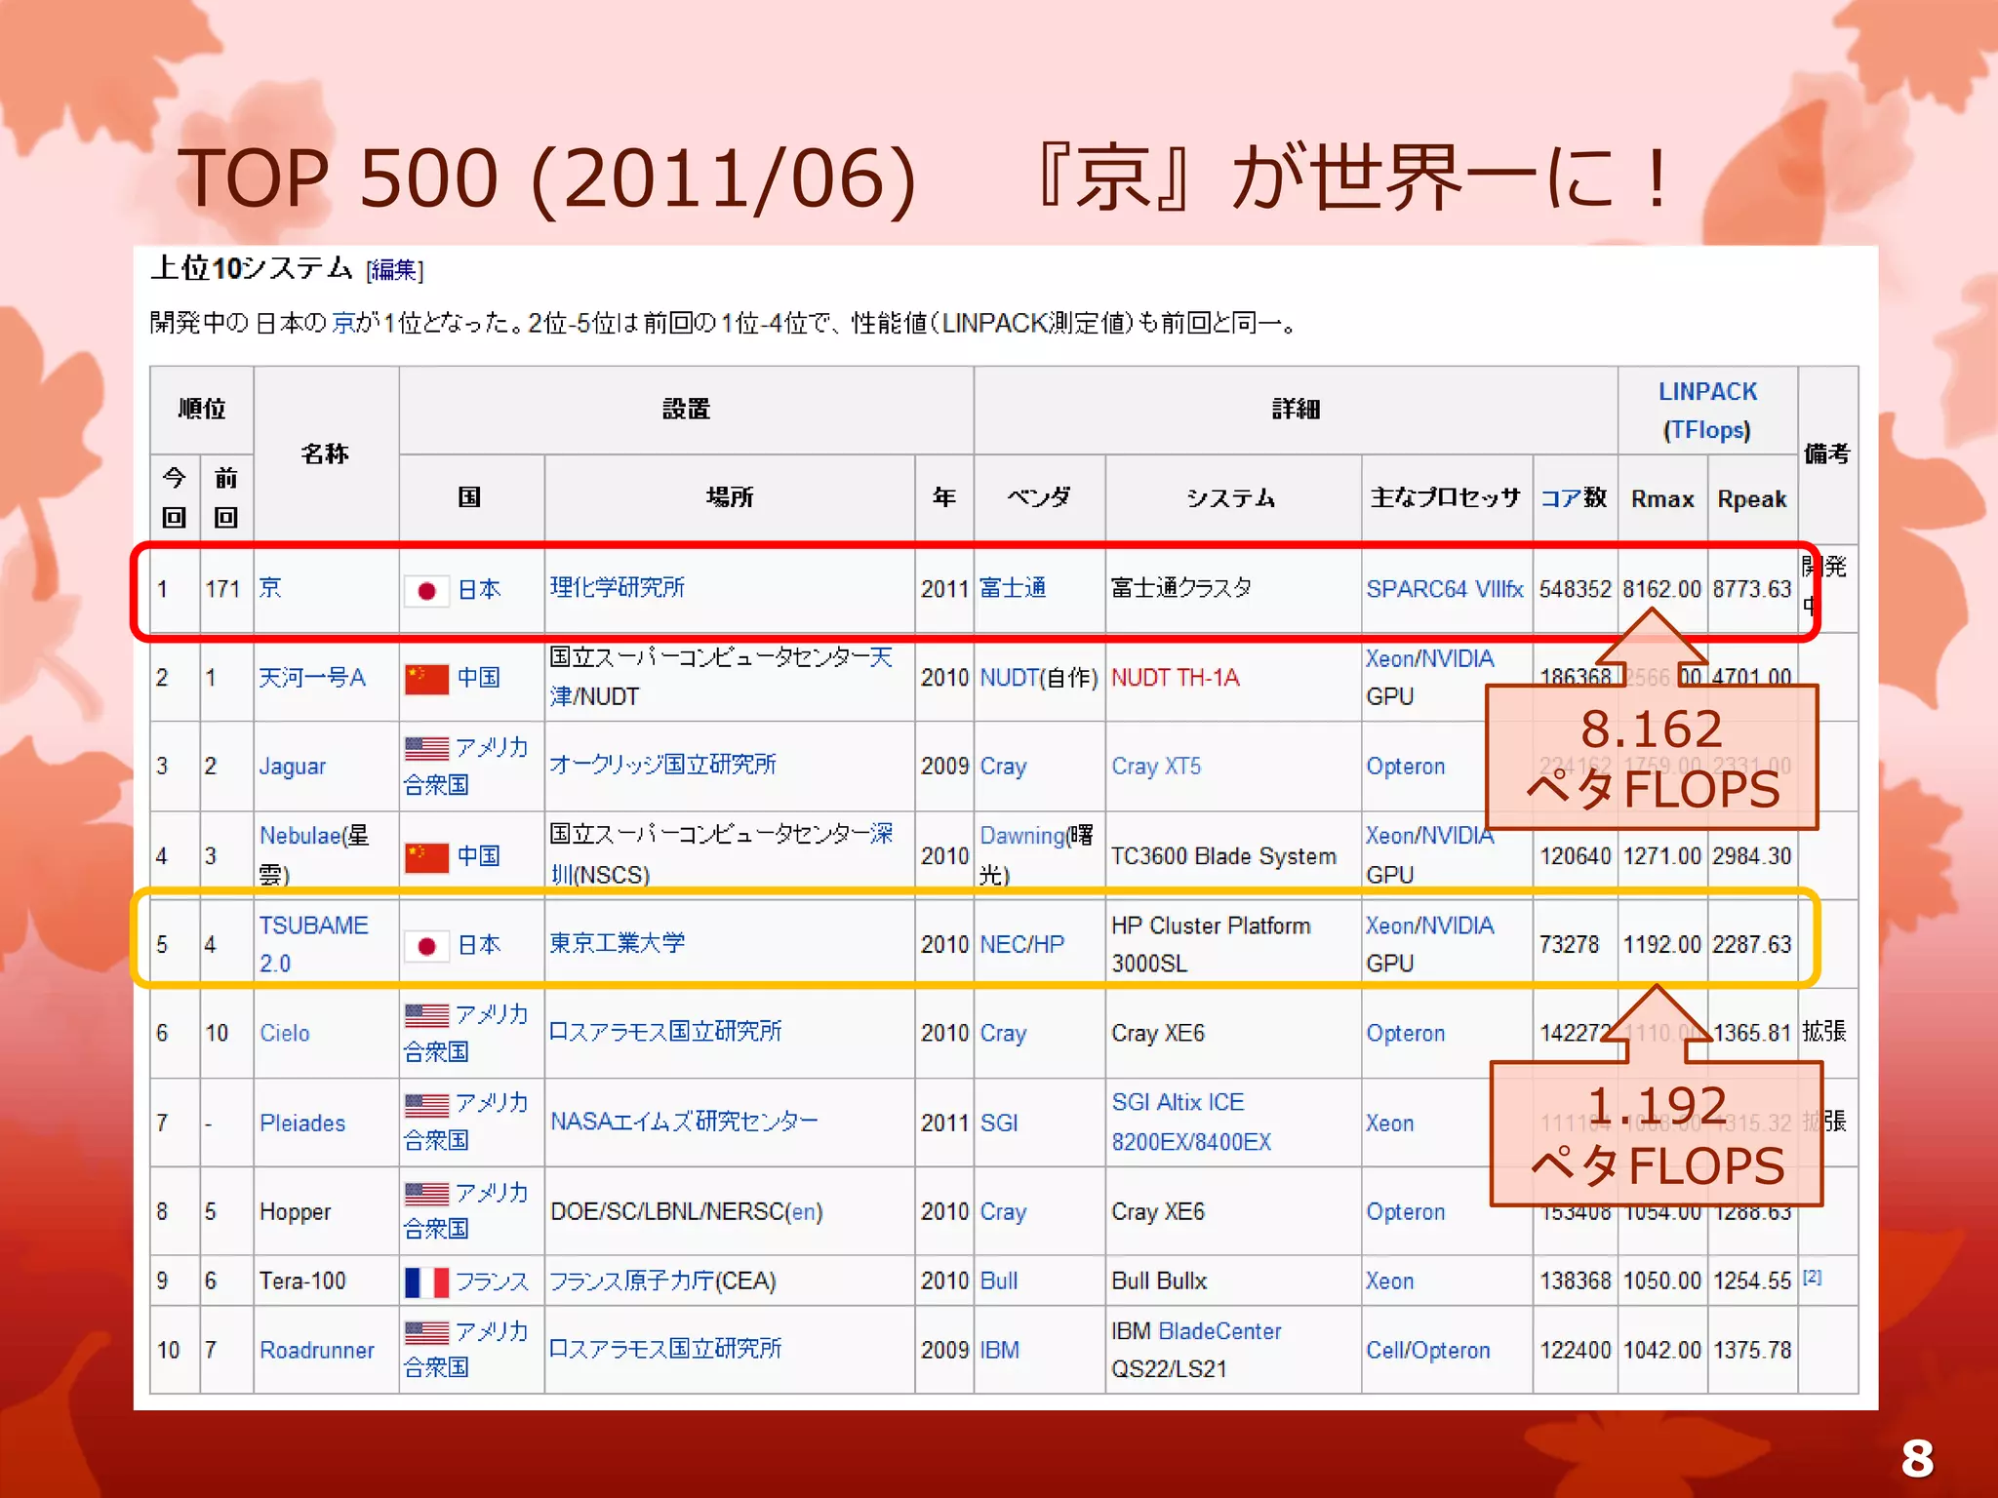
Task: Open the Roadrunner link
Action: pyautogui.click(x=317, y=1350)
